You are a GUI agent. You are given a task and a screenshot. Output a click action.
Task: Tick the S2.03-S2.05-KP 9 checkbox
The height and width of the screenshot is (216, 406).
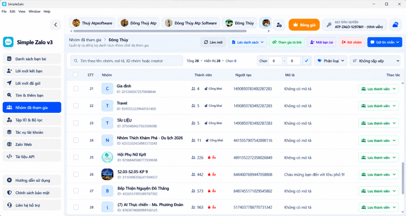[x=76, y=174]
